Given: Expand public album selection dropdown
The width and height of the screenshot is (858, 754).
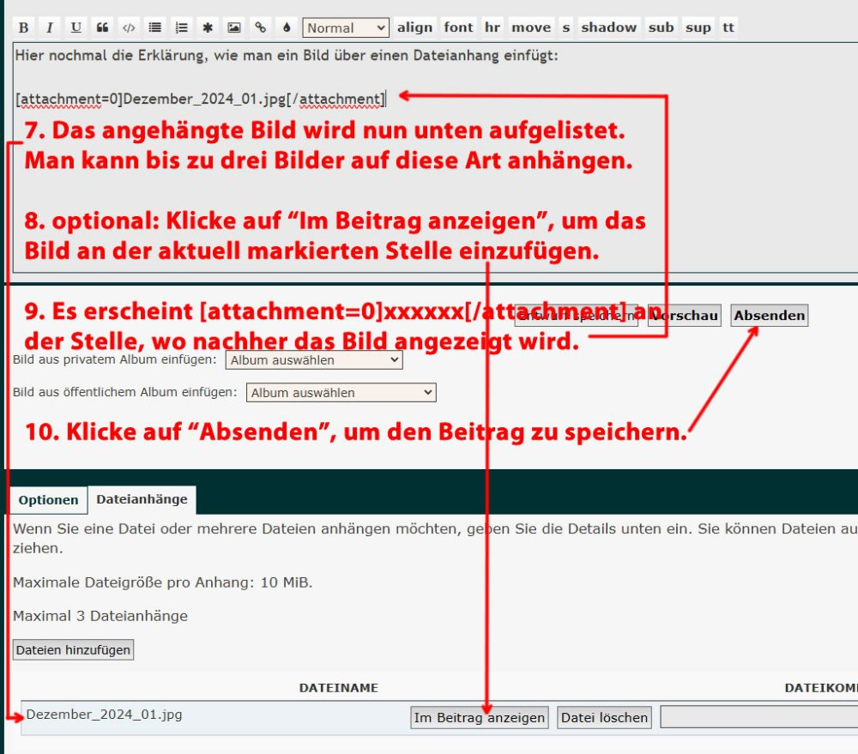Looking at the screenshot, I should [341, 393].
